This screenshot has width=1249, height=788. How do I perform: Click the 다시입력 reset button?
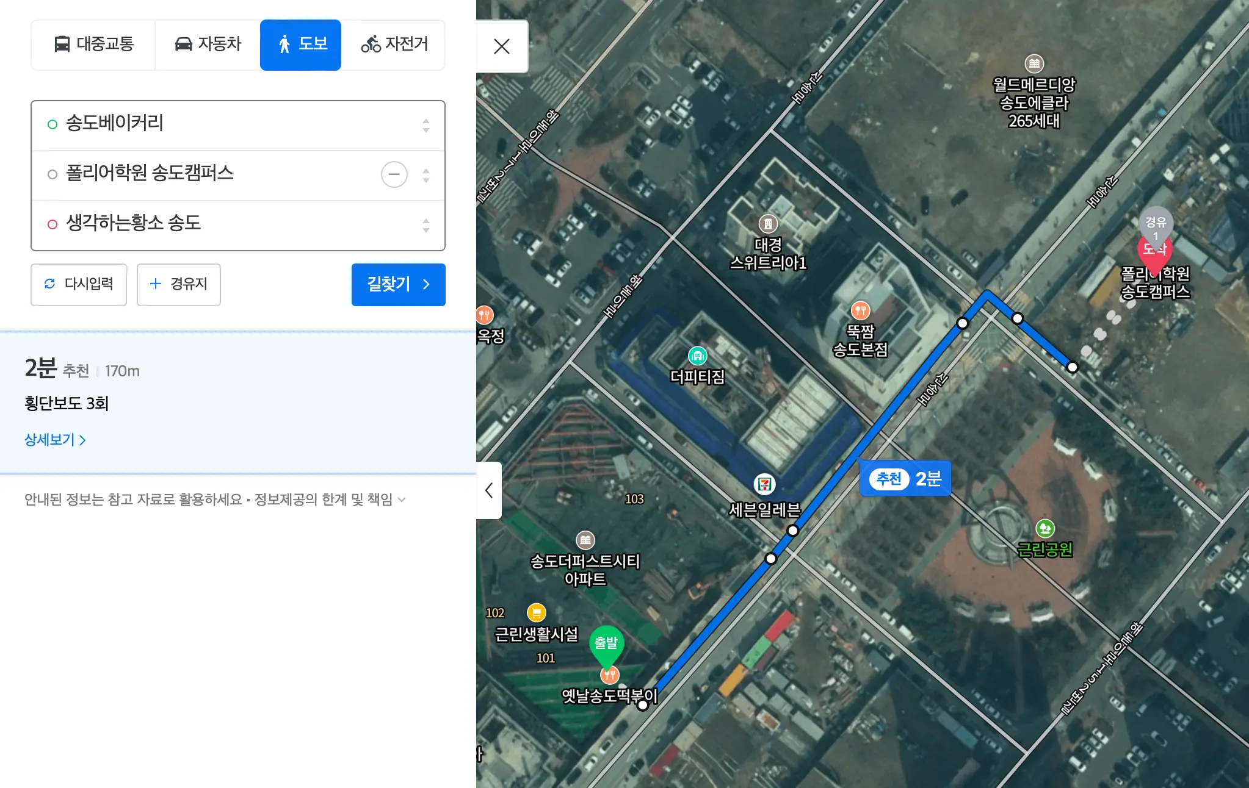point(79,284)
